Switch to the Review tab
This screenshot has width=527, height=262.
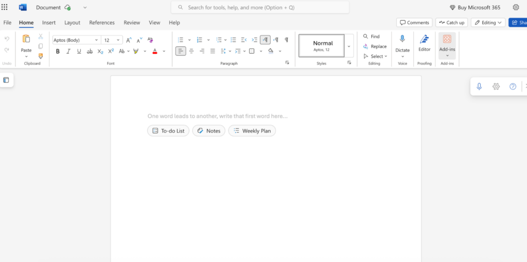[132, 23]
